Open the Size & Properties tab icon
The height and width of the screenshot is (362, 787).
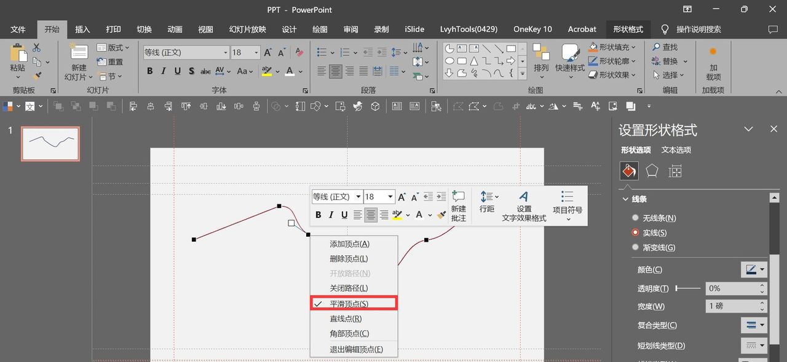[x=675, y=171]
